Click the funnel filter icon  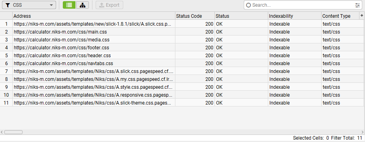(x=8, y=5)
